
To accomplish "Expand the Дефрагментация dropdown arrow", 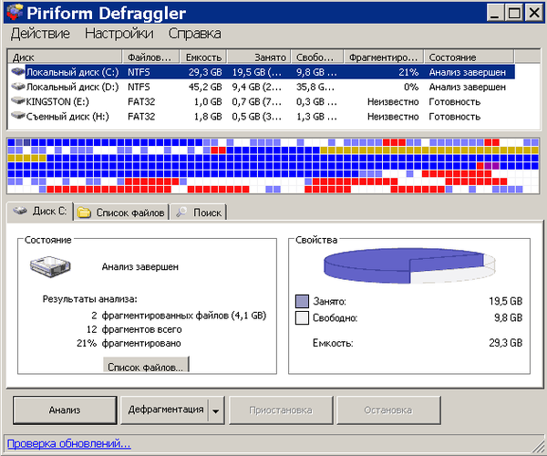I will 216,410.
